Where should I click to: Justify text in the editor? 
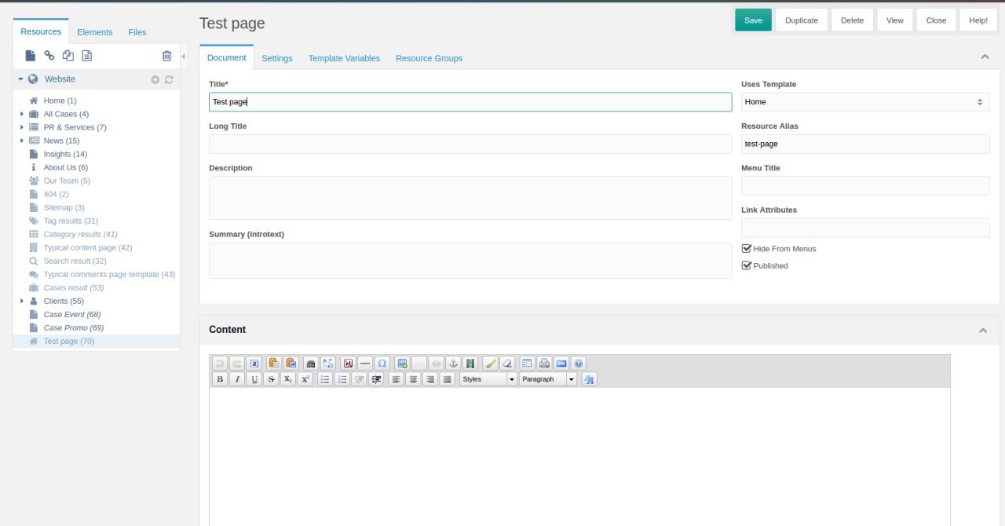[448, 379]
